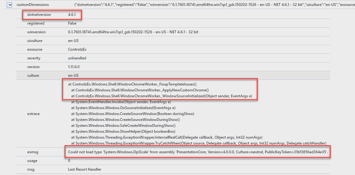Screen dimensions: 355x175
Task: Click the usage value 0
Action: pos(69,161)
